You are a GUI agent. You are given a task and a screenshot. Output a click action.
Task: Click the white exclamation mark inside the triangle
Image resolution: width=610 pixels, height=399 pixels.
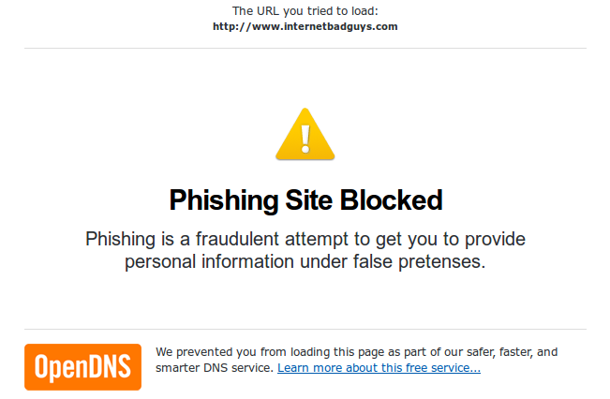coord(305,139)
